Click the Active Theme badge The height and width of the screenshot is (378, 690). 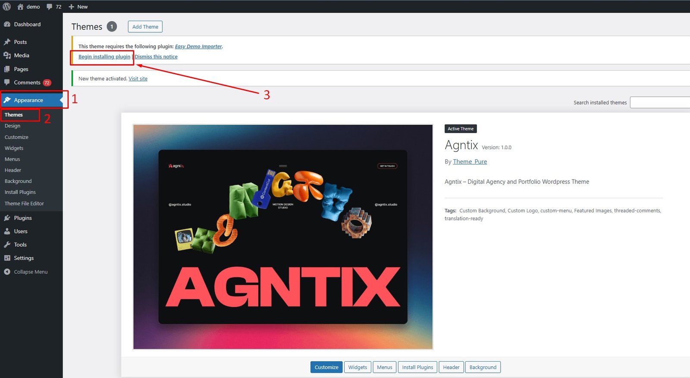[461, 129]
